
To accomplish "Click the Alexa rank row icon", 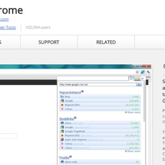I will coord(62,162).
